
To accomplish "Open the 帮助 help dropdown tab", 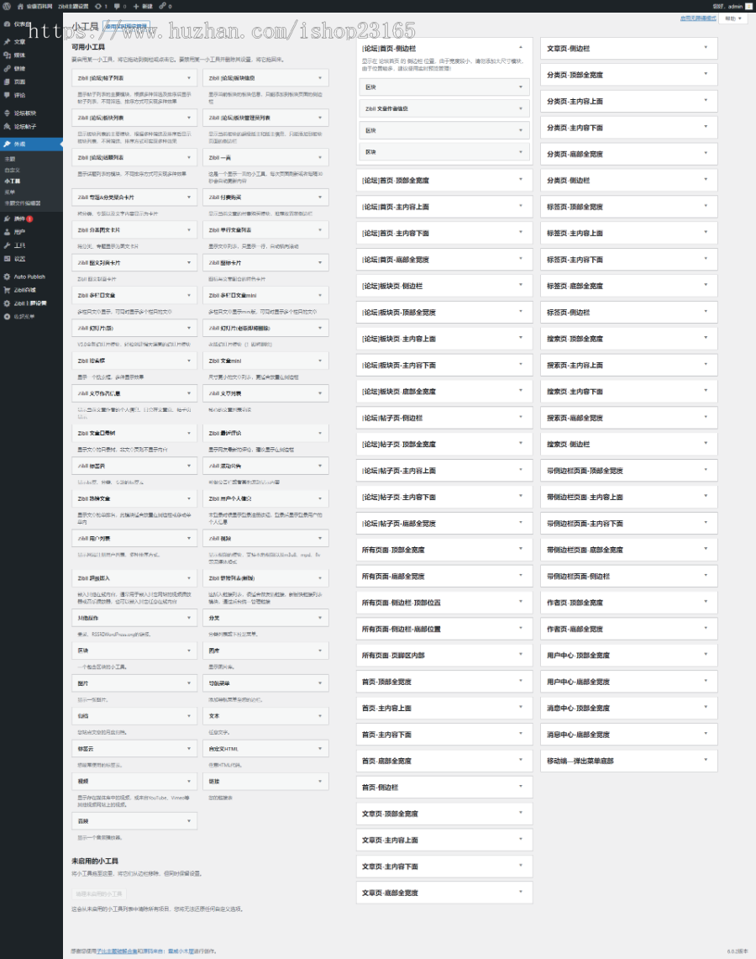I will pyautogui.click(x=732, y=18).
